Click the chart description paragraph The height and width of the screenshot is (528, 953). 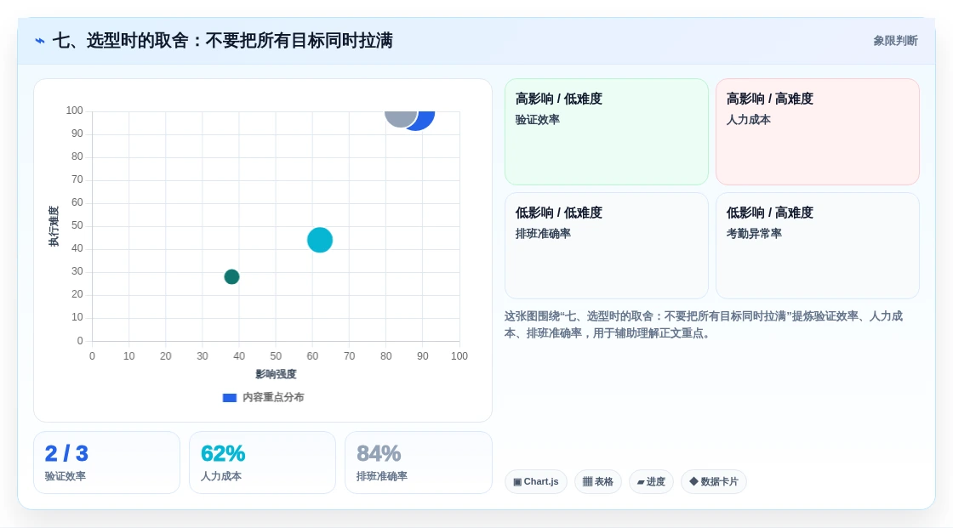point(704,325)
